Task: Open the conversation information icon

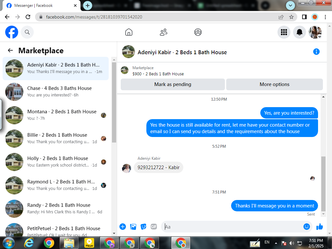Action: [316, 52]
